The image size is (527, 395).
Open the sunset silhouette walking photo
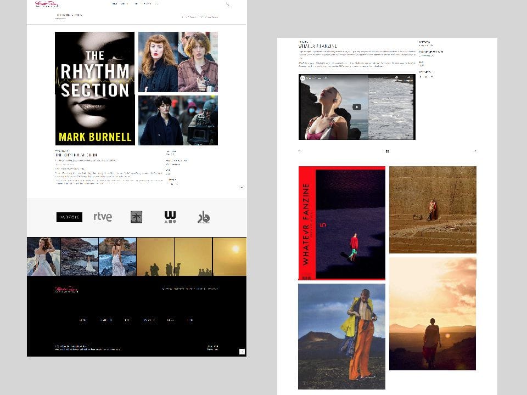click(433, 314)
